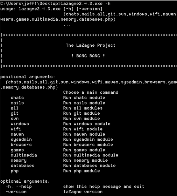Click the 'Run memory module' description
The image size is (177, 196).
tap(85, 160)
